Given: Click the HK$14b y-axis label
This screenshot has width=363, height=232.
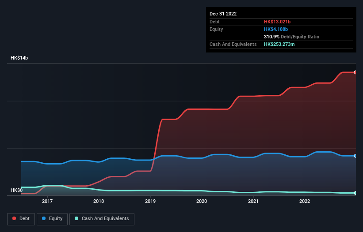Looking at the screenshot, I should pos(19,58).
